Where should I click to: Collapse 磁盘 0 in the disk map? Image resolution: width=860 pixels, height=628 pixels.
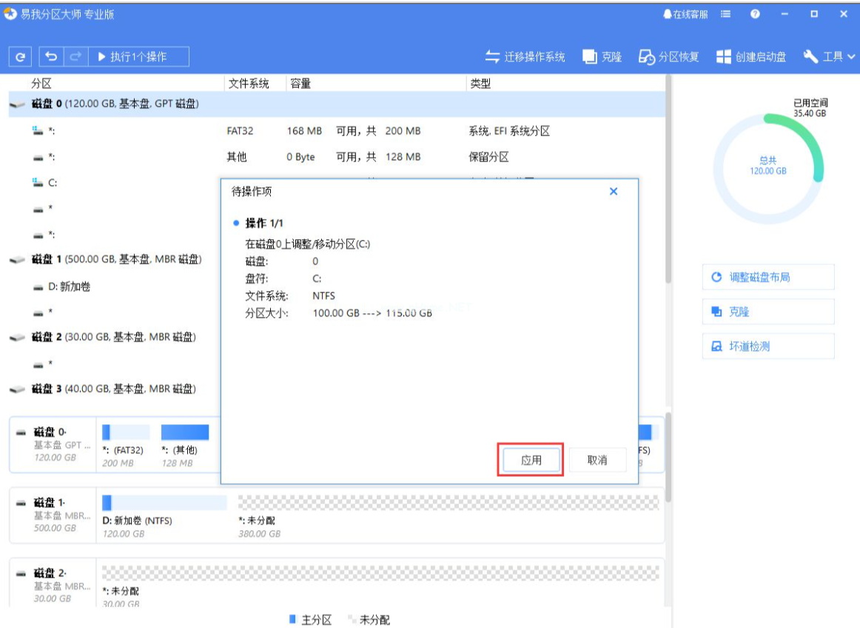[x=20, y=432]
